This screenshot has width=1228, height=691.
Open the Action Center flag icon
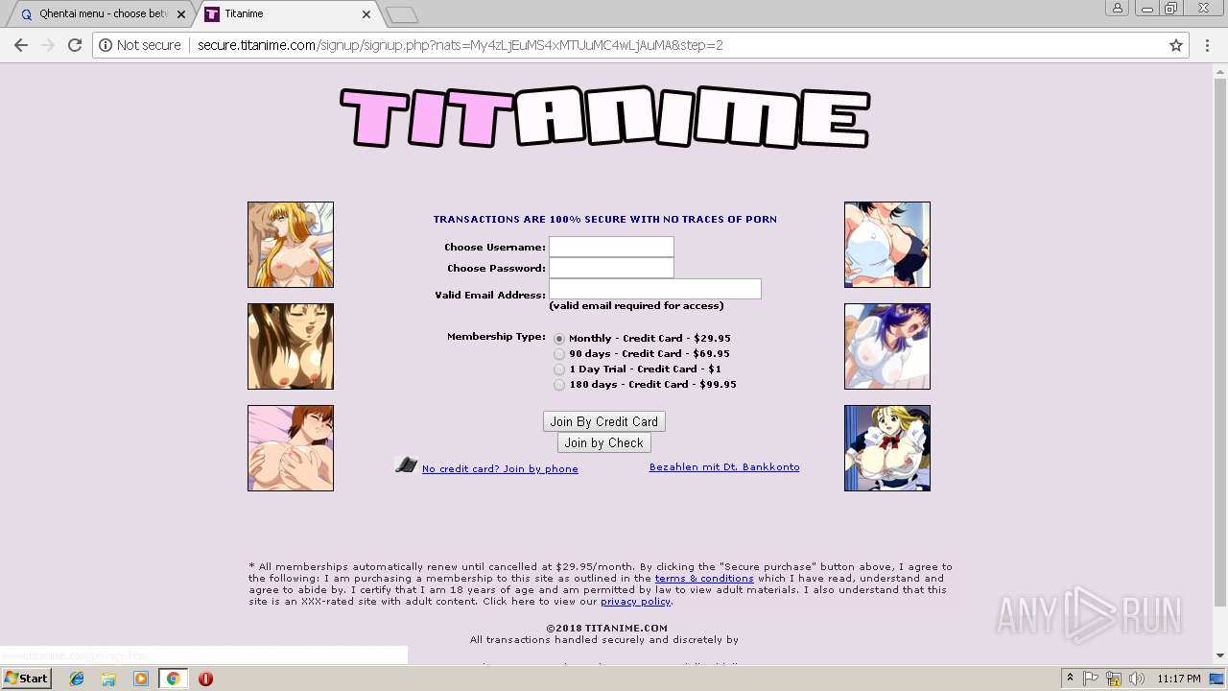[1091, 679]
